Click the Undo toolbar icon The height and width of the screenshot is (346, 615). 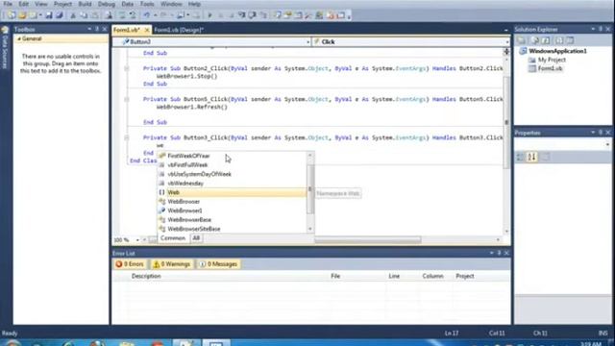click(x=147, y=15)
